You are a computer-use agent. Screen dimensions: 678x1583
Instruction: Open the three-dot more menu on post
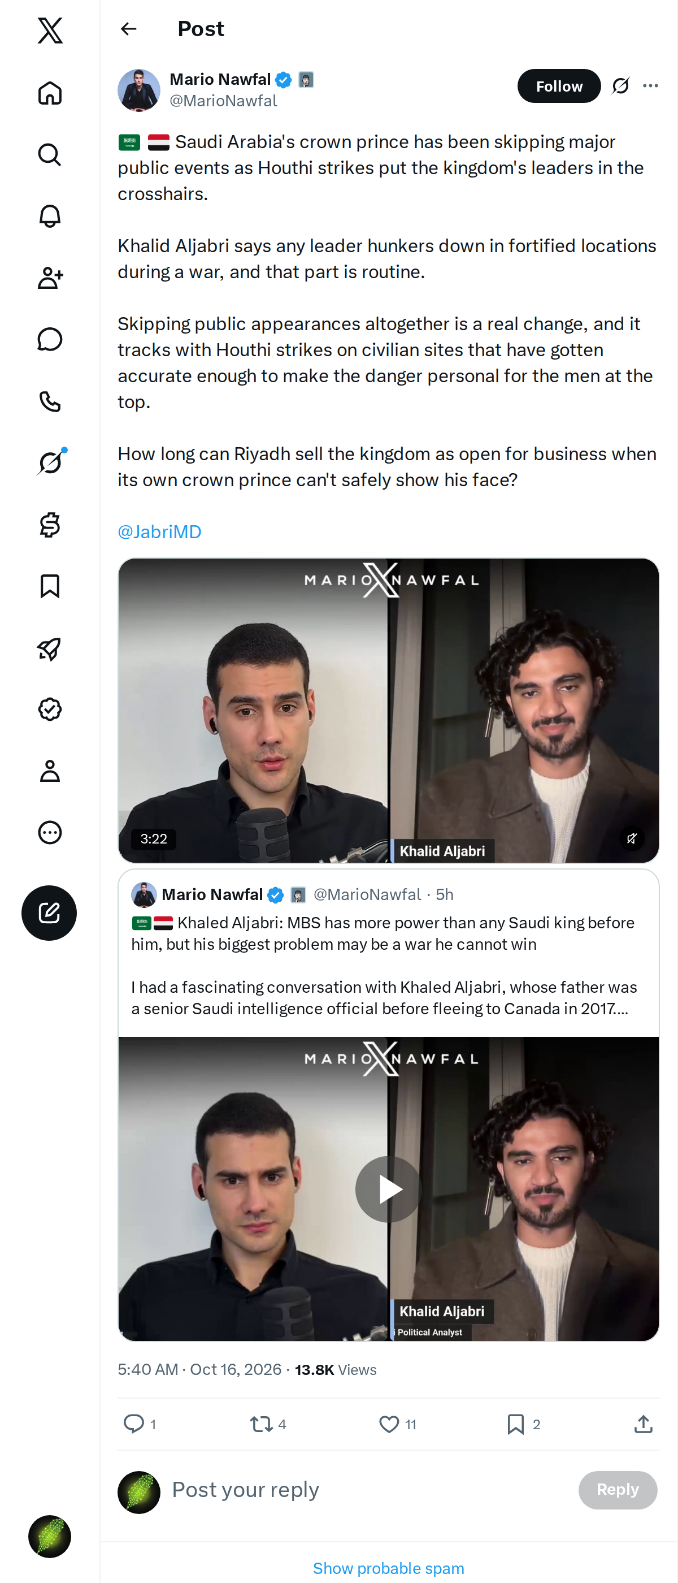pyautogui.click(x=650, y=86)
